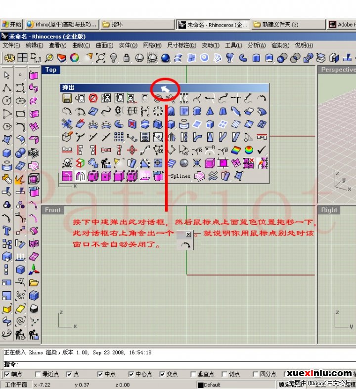Click the Splines entry in popup toolbar
Screen dimensions: 356x389
point(180,176)
